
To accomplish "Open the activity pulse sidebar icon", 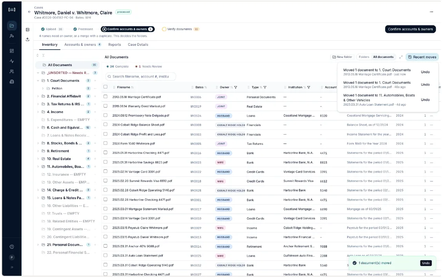I will point(11,61).
